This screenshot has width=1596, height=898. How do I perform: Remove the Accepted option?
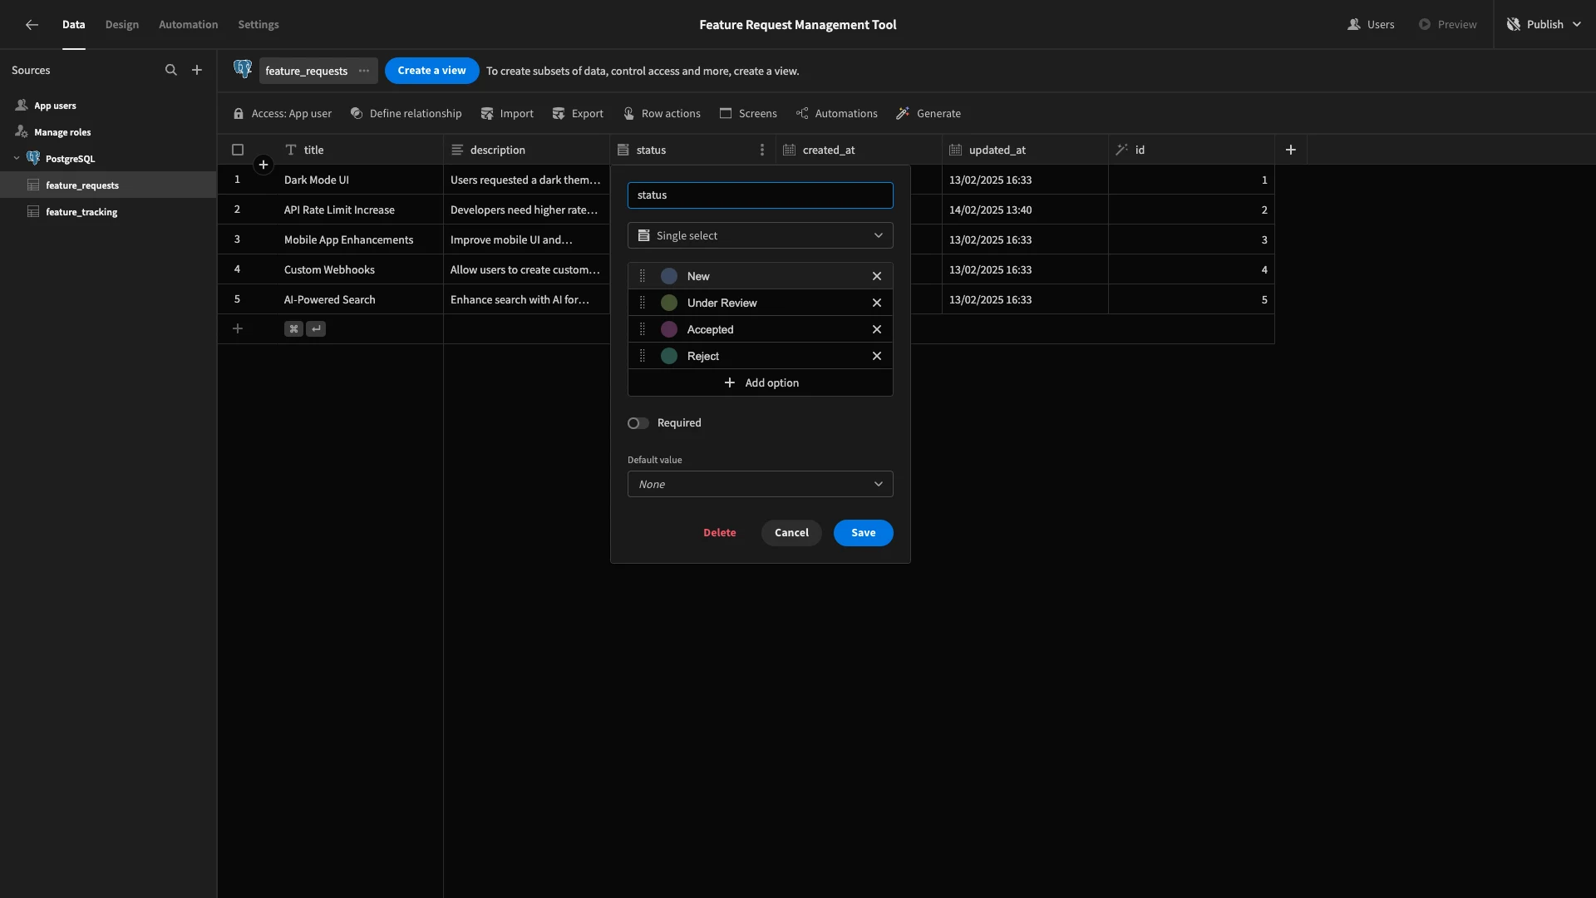pyautogui.click(x=876, y=329)
